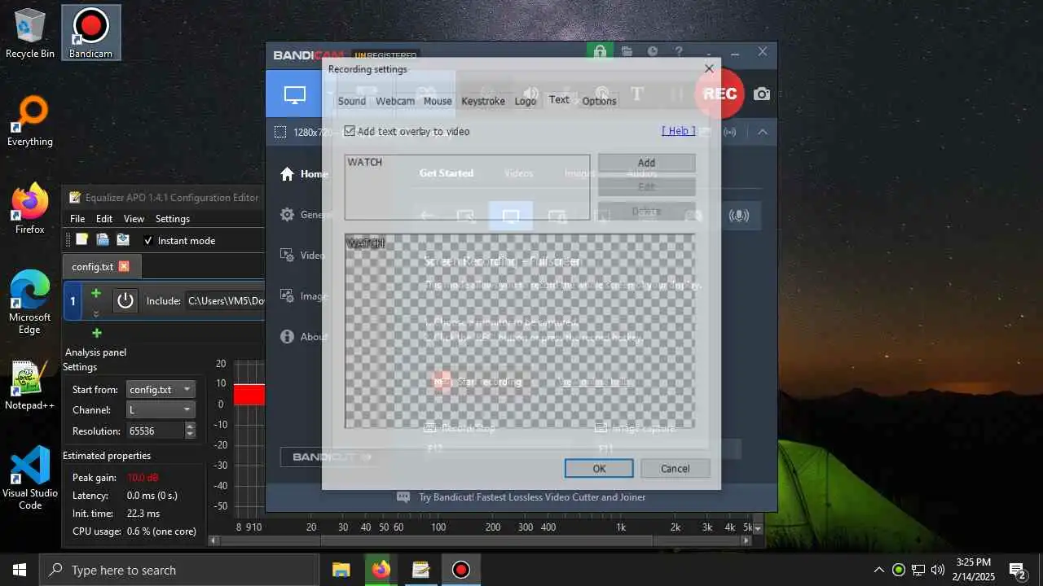Click the Video settings icon in Bandicam sidebar

(287, 256)
